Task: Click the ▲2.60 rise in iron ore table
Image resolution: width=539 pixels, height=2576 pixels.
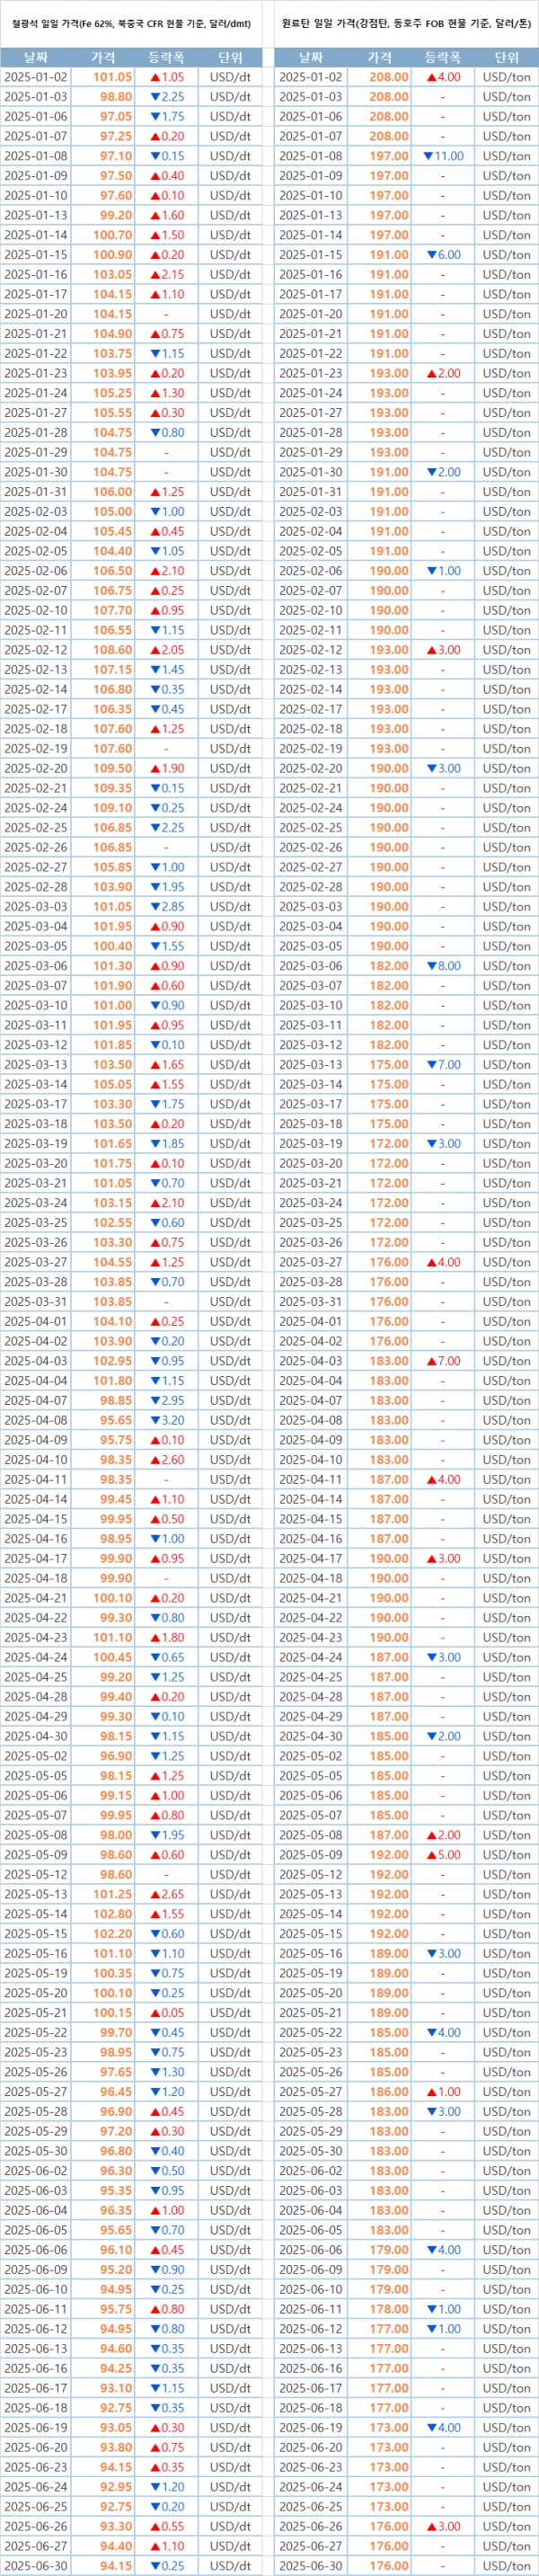Action: click(166, 1460)
